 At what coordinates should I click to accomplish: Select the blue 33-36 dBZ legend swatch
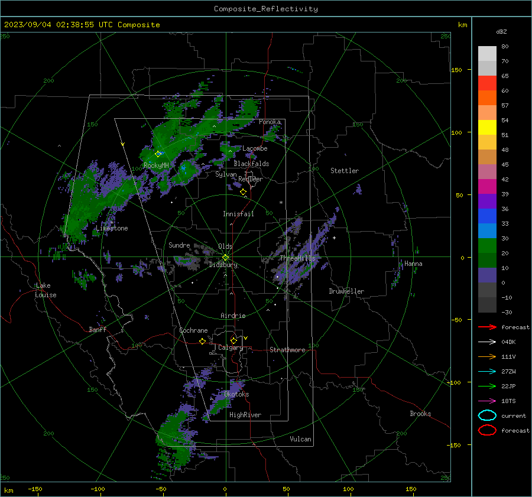[x=487, y=216]
